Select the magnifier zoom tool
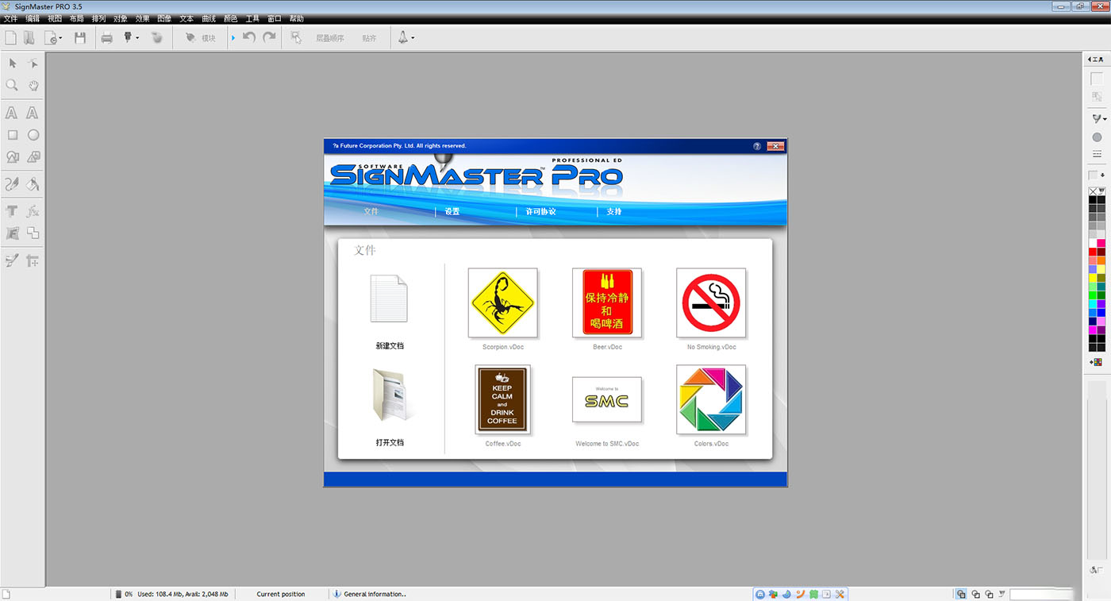Screen dimensions: 1111x601 13,85
